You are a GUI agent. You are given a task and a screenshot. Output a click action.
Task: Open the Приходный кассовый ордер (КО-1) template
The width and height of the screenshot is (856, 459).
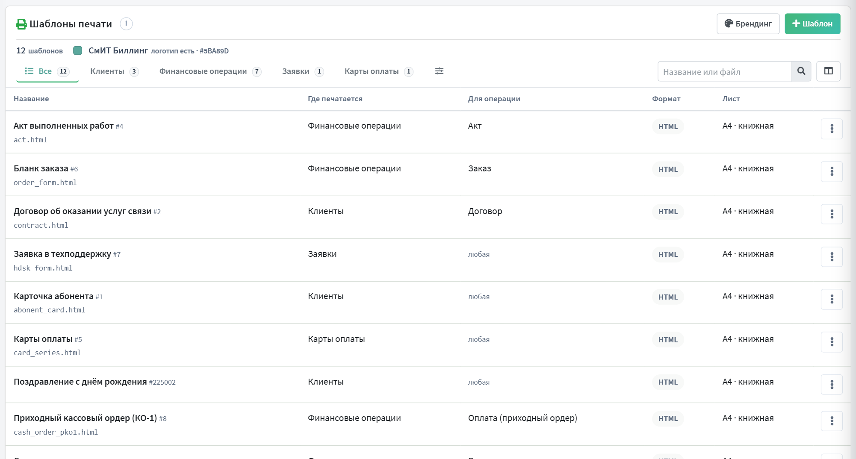point(85,418)
